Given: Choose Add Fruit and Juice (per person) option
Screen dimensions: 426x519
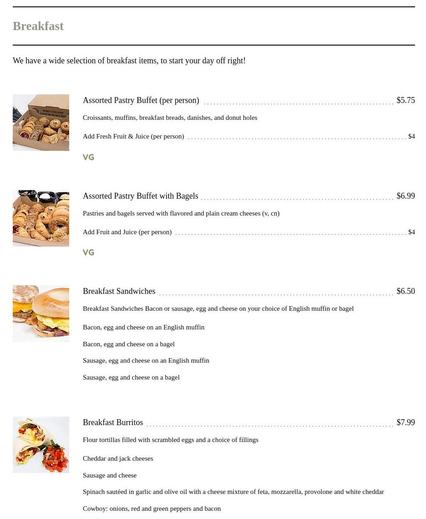Looking at the screenshot, I should tap(127, 232).
